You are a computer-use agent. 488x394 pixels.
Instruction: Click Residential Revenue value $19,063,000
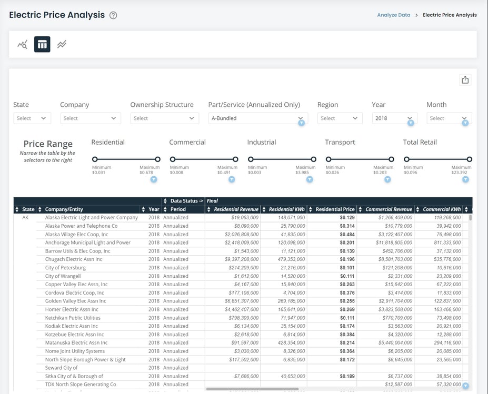pyautogui.click(x=245, y=218)
